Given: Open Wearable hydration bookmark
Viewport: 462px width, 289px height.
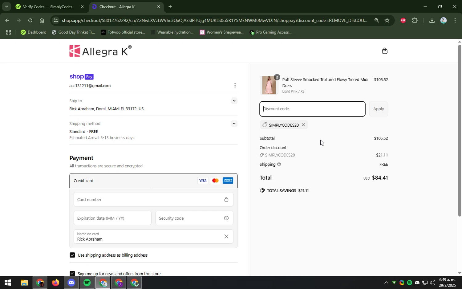Looking at the screenshot, I should coord(172,32).
